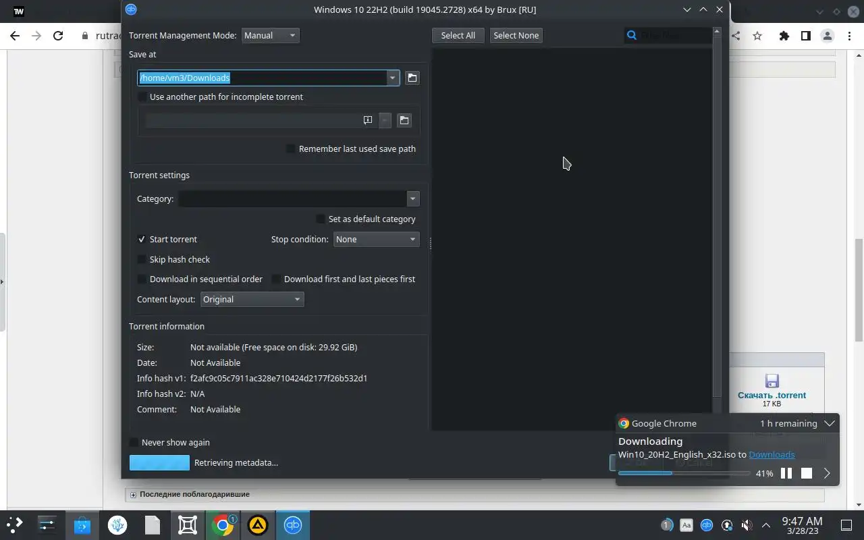This screenshot has width=864, height=540.
Task: Click the qBittorrent icon in dialog title bar
Action: point(131,9)
